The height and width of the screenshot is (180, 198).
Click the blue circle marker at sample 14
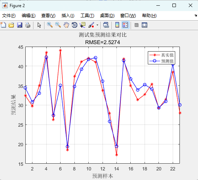(117, 146)
